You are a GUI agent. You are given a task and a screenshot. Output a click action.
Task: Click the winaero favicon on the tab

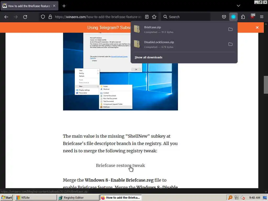[x=5, y=6]
